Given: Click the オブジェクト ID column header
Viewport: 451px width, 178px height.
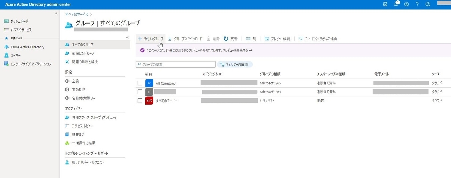Looking at the screenshot, I should pos(212,74).
